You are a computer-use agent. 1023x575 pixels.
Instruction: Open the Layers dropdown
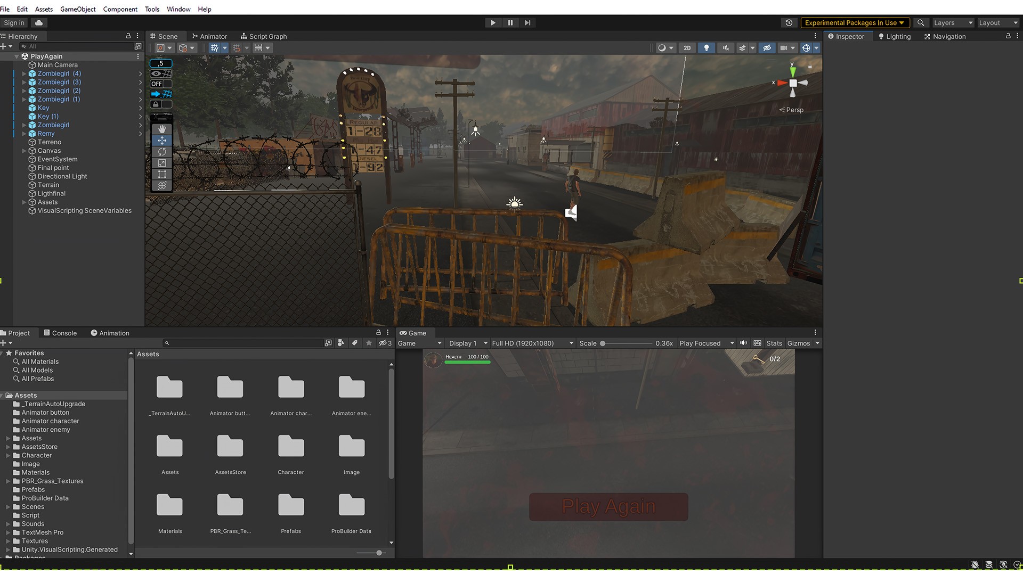(x=953, y=23)
